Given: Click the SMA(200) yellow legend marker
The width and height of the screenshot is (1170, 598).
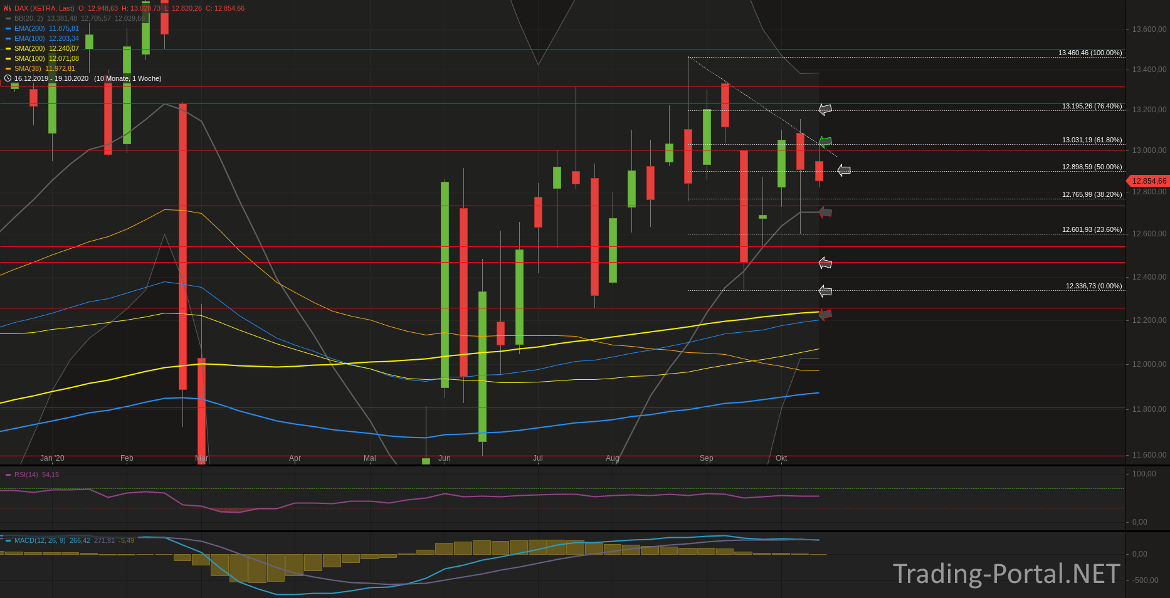Looking at the screenshot, I should (x=8, y=48).
